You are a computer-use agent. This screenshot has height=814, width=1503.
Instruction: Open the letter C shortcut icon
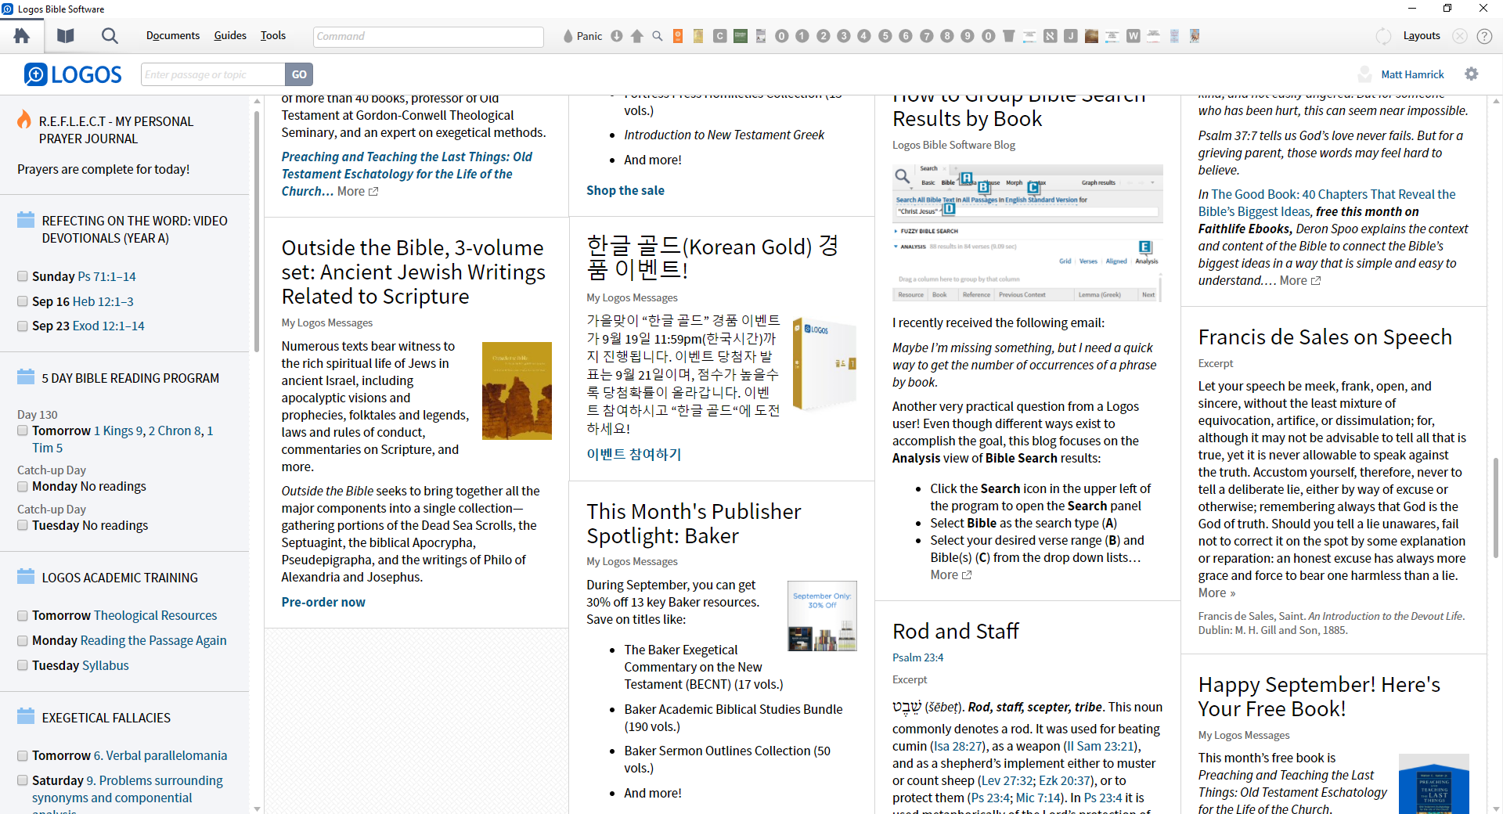tap(719, 36)
